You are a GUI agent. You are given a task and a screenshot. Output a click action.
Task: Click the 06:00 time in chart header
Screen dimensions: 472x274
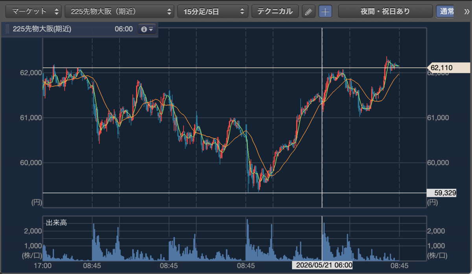pyautogui.click(x=124, y=29)
